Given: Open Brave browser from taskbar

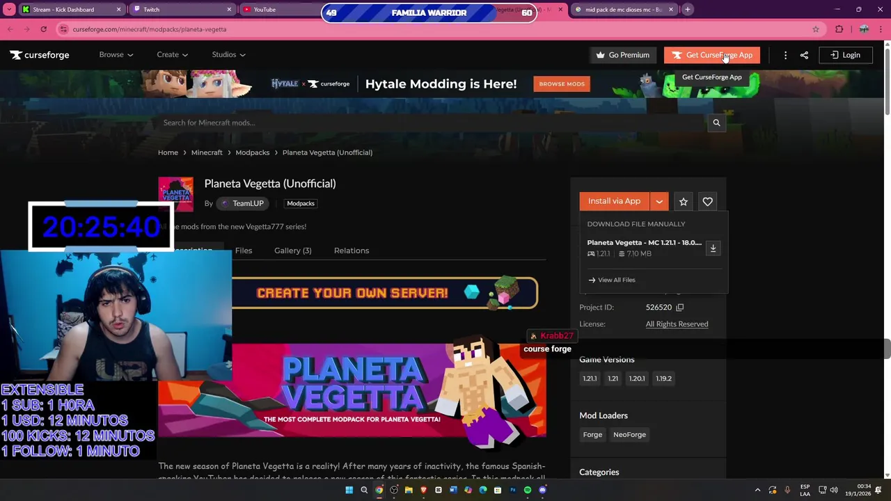Looking at the screenshot, I should (x=423, y=490).
